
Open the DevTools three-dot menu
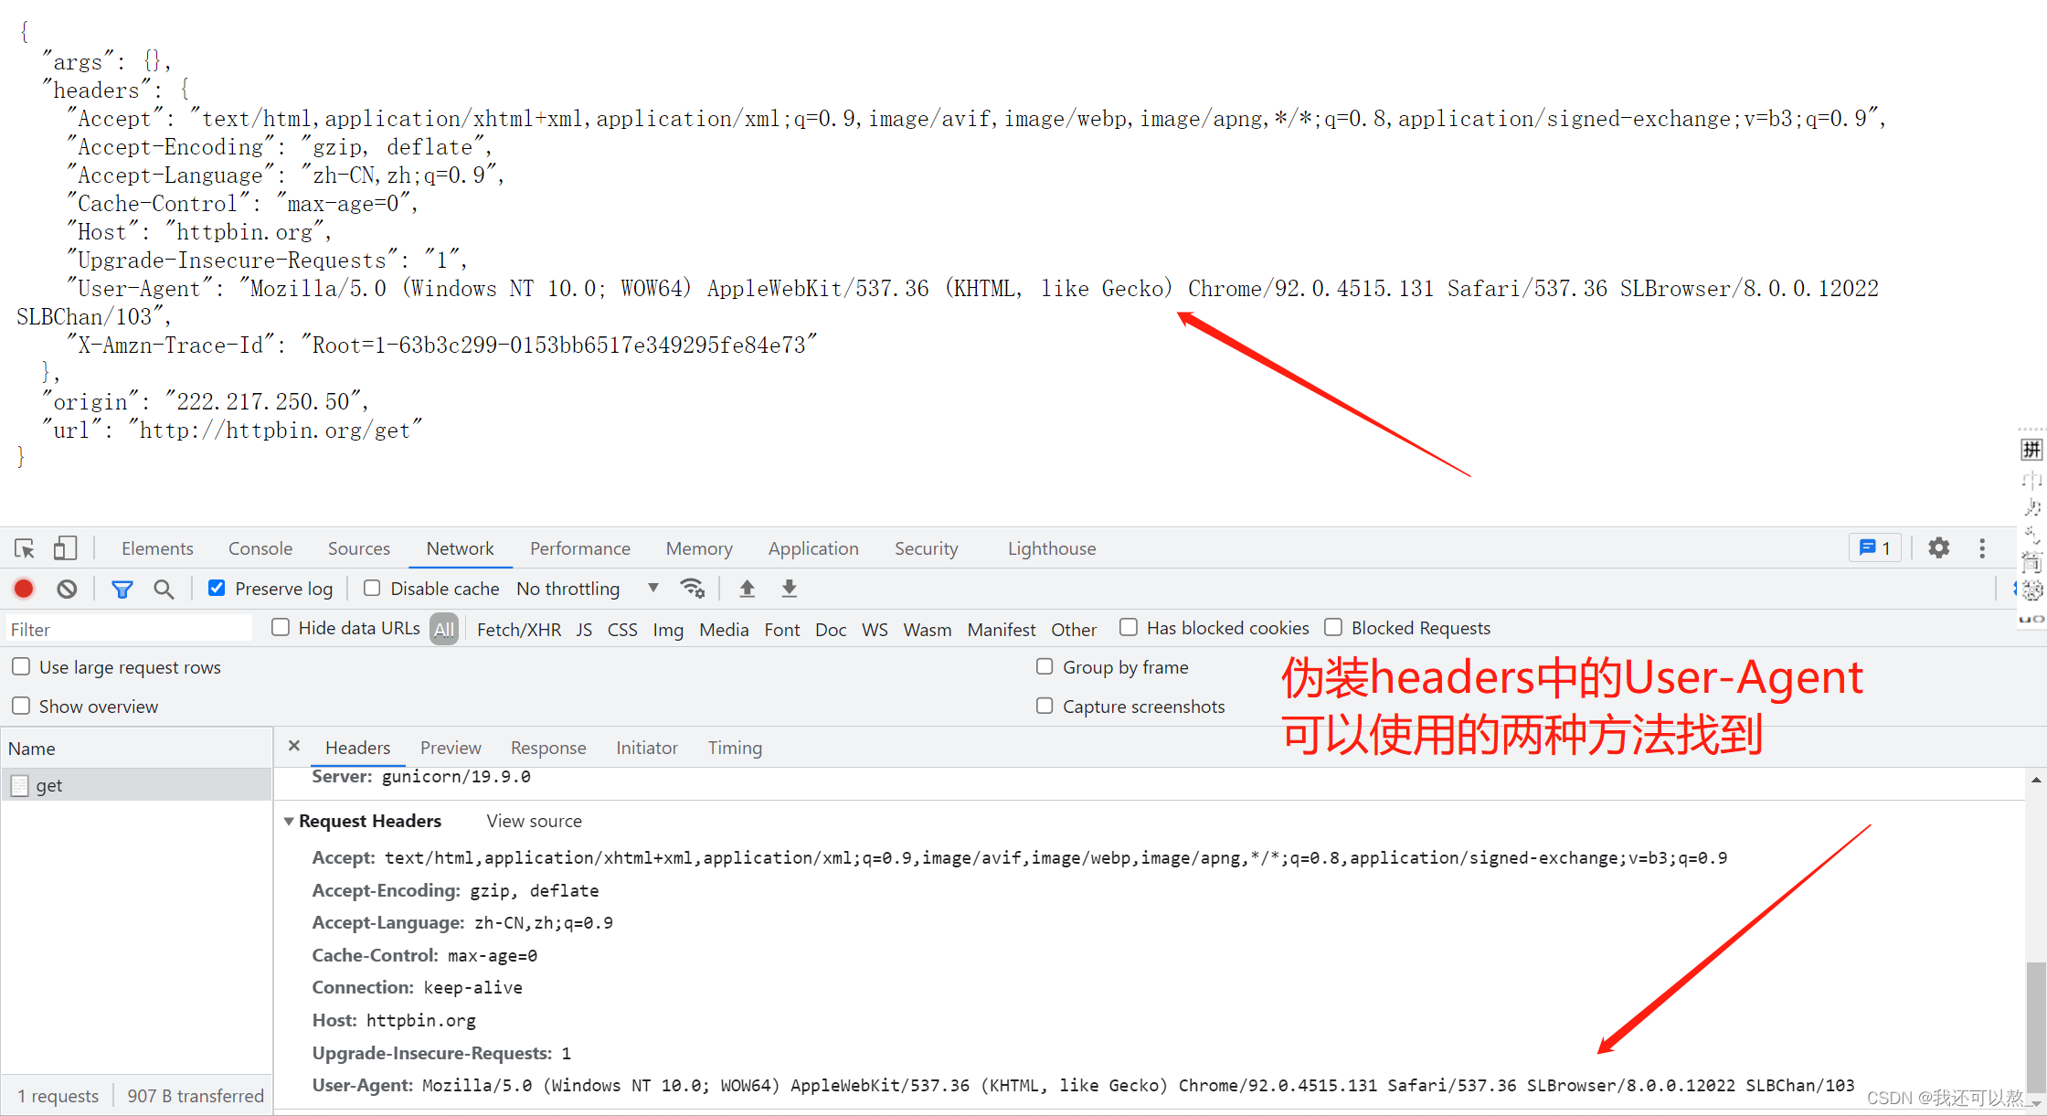pyautogui.click(x=1982, y=547)
